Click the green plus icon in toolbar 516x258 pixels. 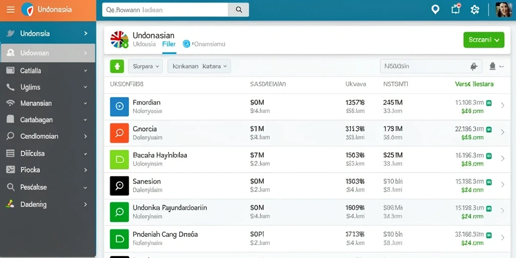tap(117, 66)
